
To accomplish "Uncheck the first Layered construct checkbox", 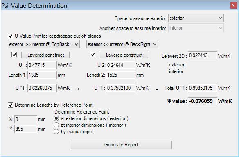I will (14, 55).
